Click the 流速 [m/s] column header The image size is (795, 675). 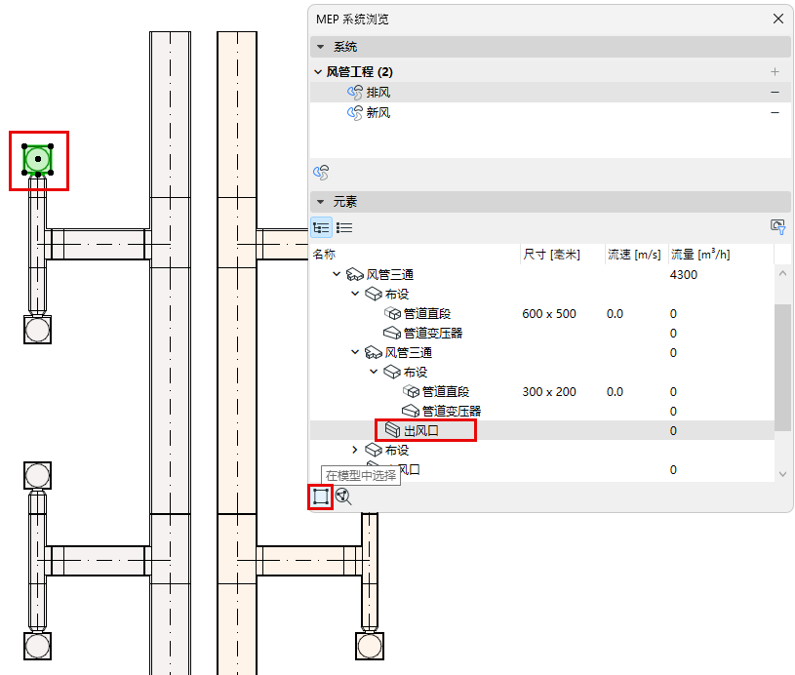(x=634, y=254)
